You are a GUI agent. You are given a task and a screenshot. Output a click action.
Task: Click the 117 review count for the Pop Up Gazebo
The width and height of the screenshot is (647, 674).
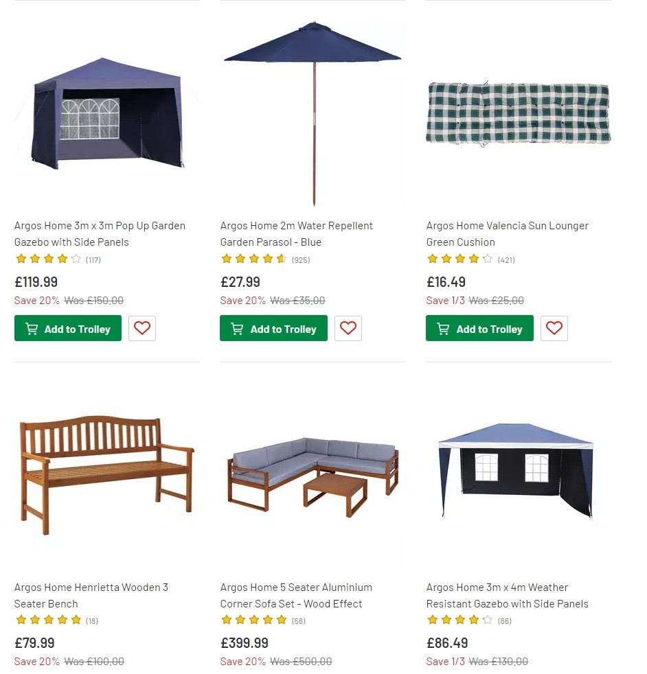93,260
